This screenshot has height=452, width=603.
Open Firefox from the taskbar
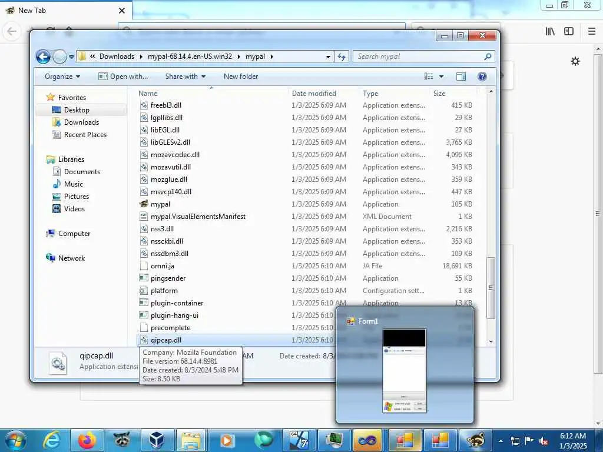87,440
